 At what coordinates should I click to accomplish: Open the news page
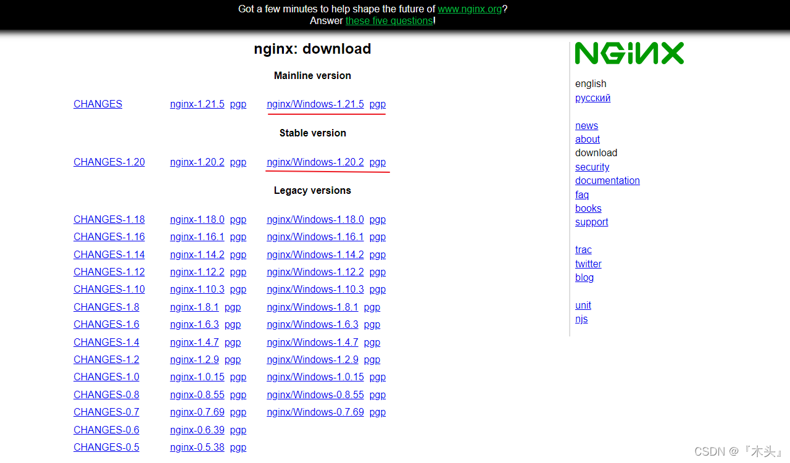[x=586, y=125]
